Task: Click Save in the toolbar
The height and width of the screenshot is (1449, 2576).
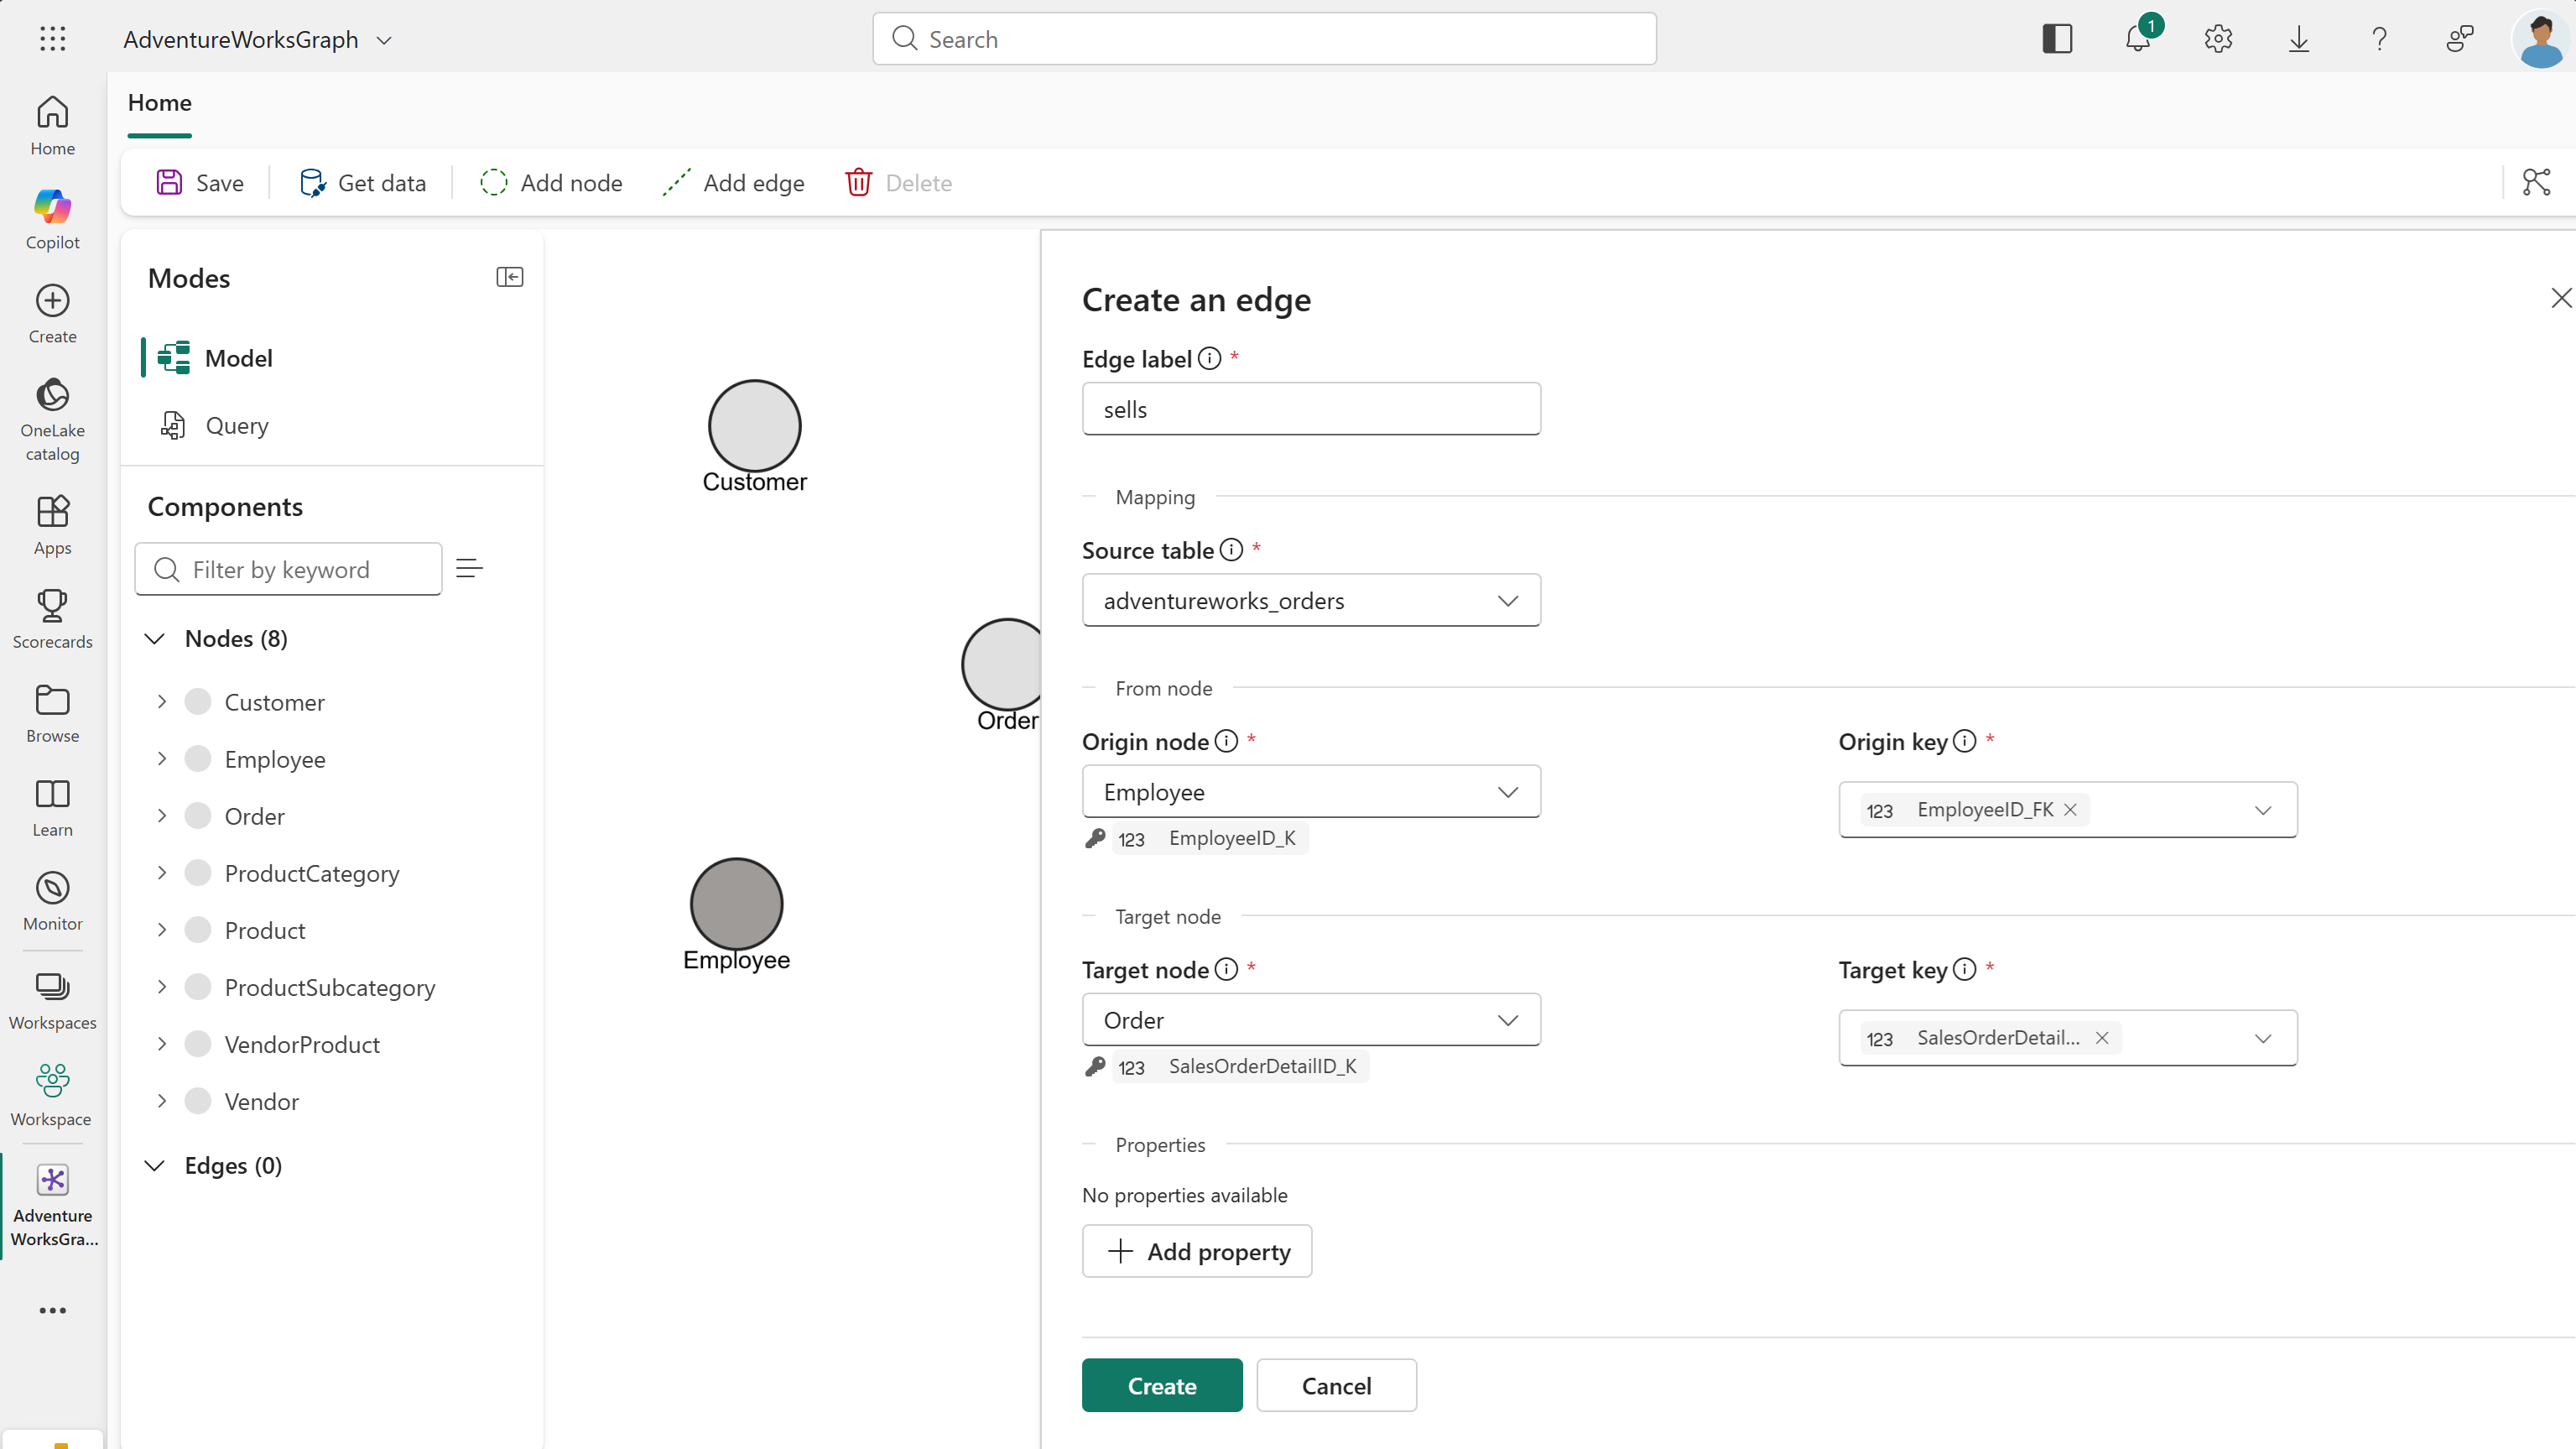Action: click(200, 182)
